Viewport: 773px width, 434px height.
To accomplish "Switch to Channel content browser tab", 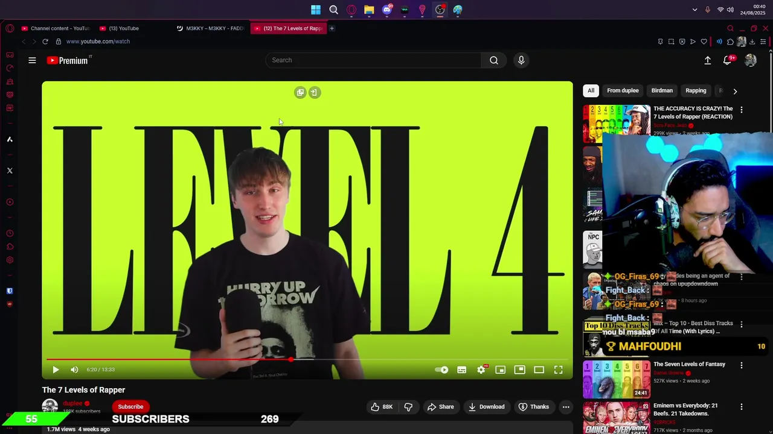I will coord(55,28).
